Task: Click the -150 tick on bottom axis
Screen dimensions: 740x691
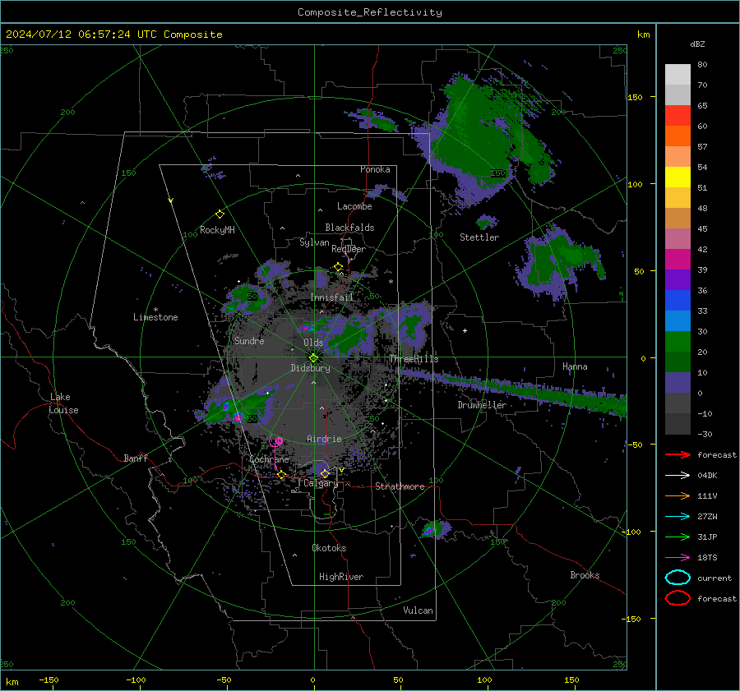Action: pyautogui.click(x=49, y=679)
